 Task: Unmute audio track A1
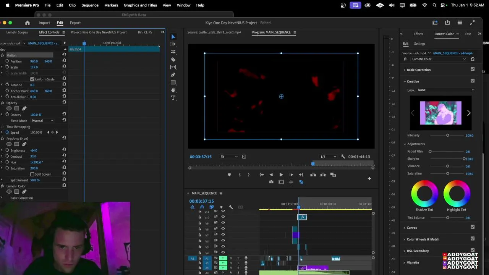[223, 258]
